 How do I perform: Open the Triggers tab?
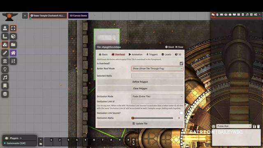click(x=152, y=55)
